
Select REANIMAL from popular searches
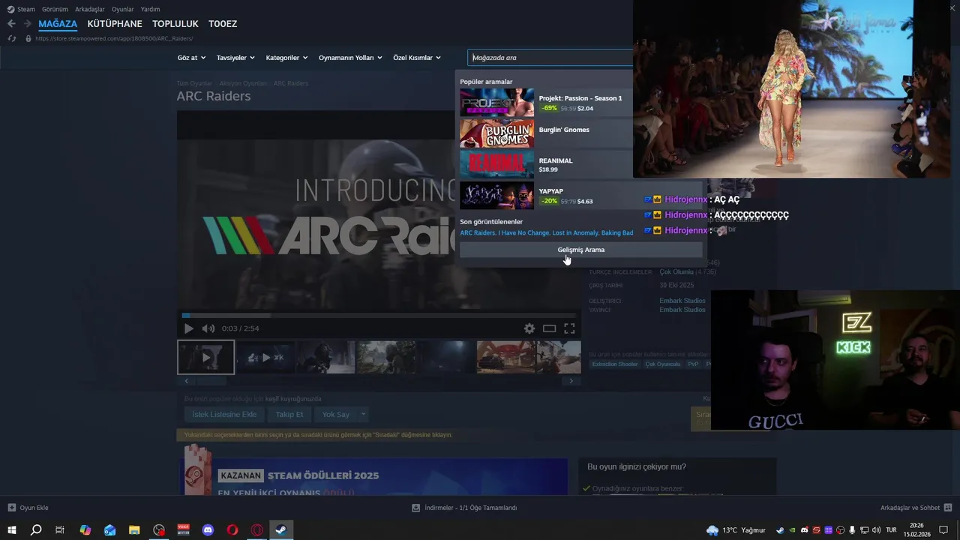(546, 164)
